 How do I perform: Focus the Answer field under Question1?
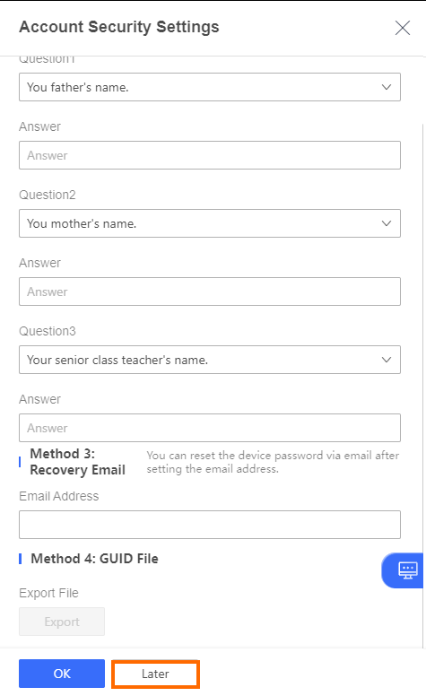pyautogui.click(x=210, y=155)
